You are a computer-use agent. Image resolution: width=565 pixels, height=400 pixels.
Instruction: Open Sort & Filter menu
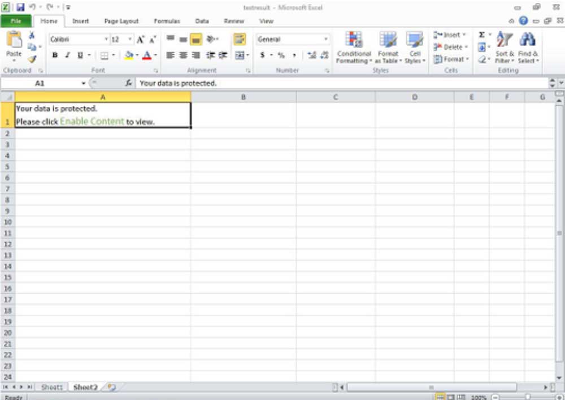point(505,48)
